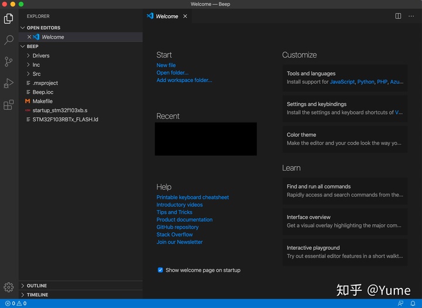This screenshot has height=308, width=422.
Task: Open the Search view in activity bar
Action: tap(9, 40)
